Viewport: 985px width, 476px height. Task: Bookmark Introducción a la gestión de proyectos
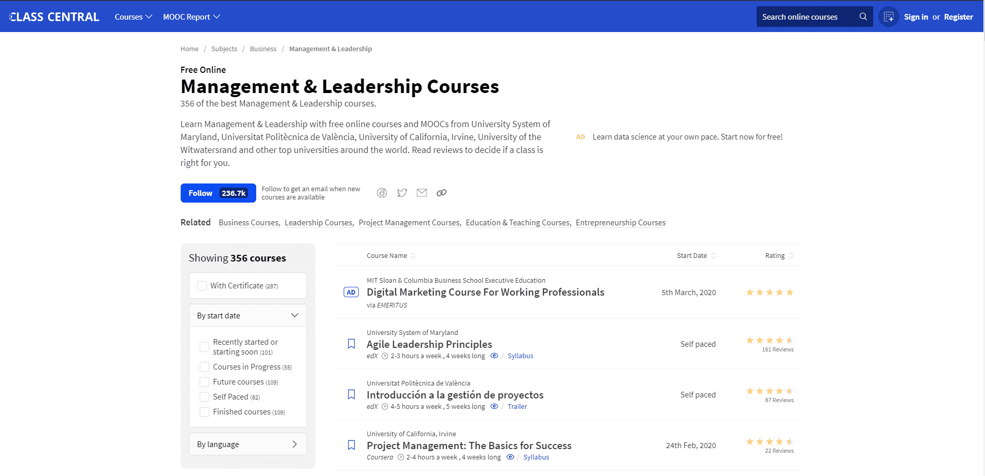tap(351, 394)
